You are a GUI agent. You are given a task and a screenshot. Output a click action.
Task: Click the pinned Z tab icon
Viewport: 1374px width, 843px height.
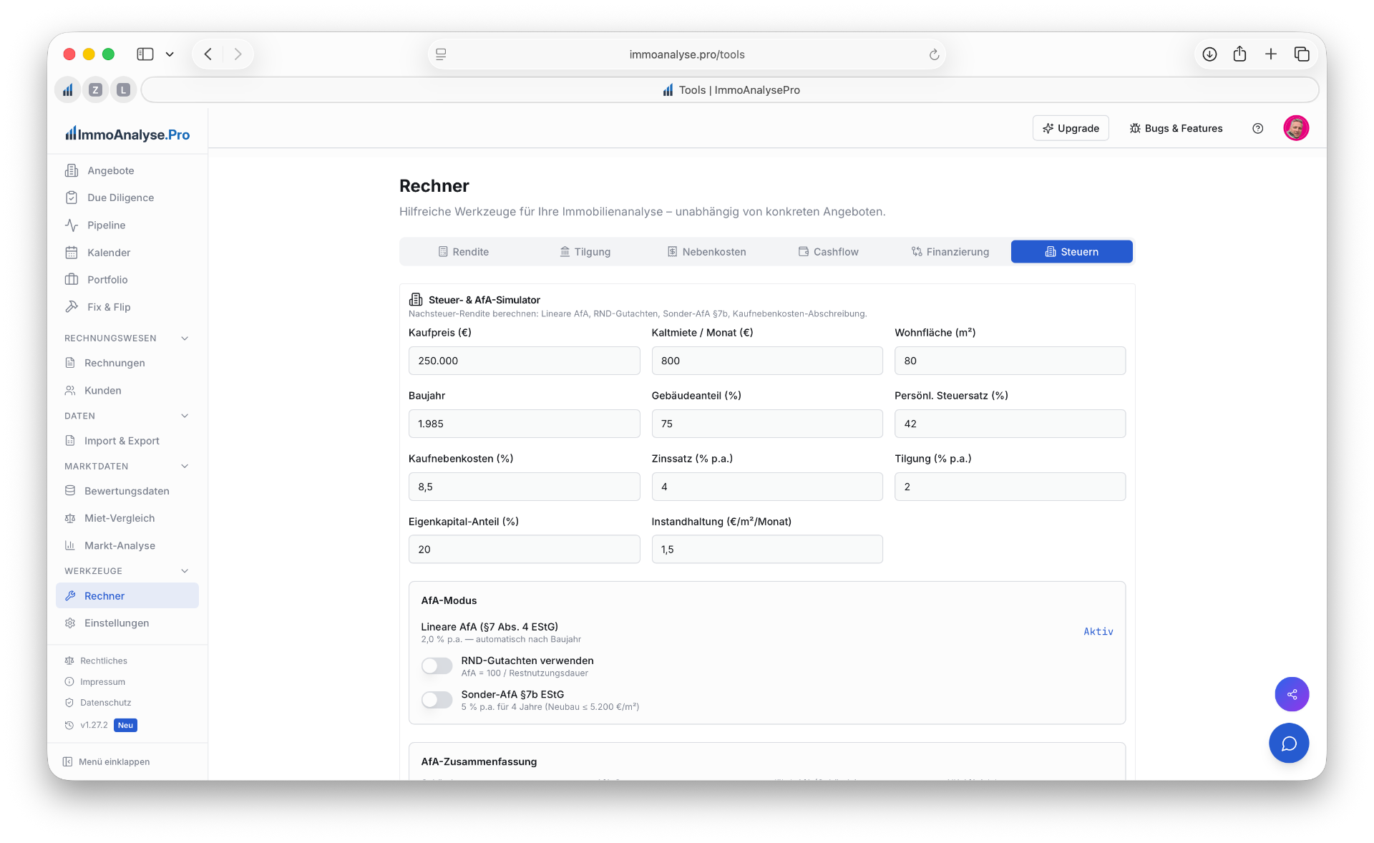95,89
